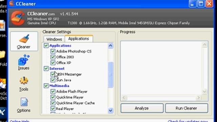Viewport: 217px width, 122px height.
Task: Select the Multimedia heading text
Action: 59,86
